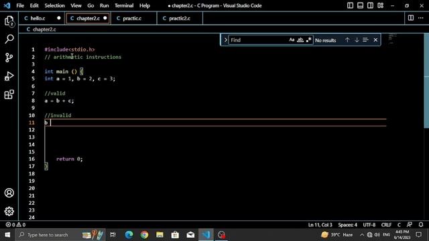This screenshot has width=429, height=241.
Task: Toggle Match Whole Word in Find widget
Action: (300, 40)
